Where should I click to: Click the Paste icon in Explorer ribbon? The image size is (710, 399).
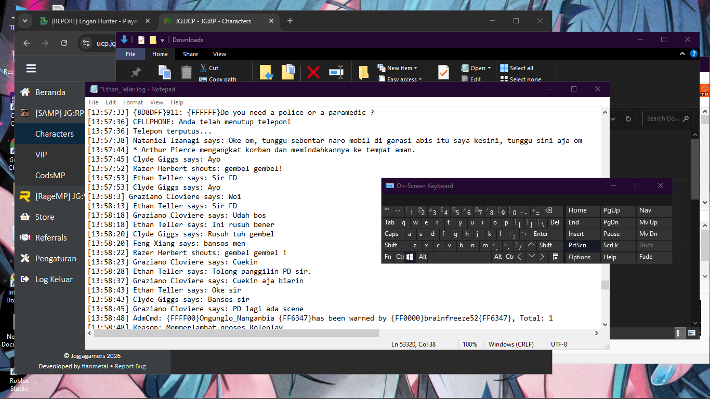[x=186, y=72]
